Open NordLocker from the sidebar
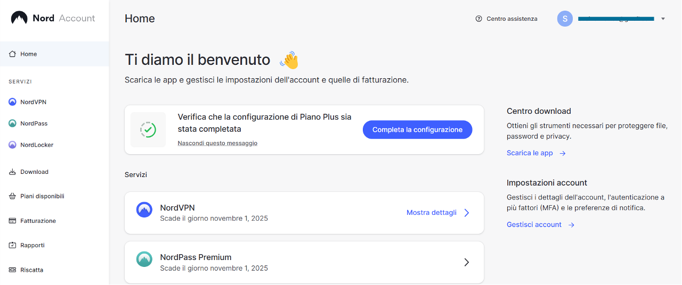 pyautogui.click(x=36, y=145)
